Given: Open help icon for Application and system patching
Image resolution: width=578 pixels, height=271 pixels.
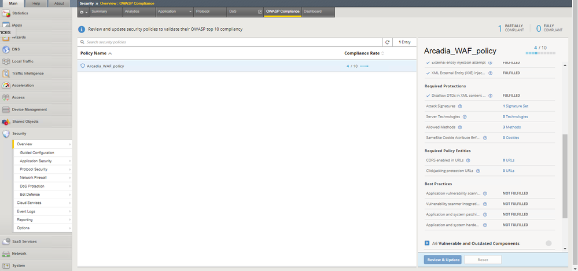Looking at the screenshot, I should [x=485, y=214].
